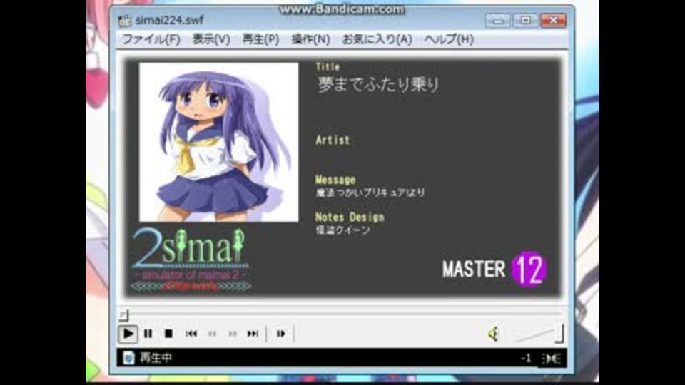Click the -1 value in the status bar
685x385 pixels.
tap(526, 359)
